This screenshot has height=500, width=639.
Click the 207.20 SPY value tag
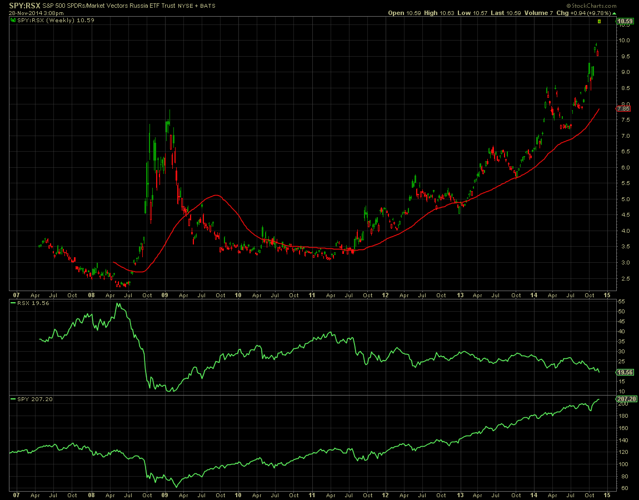627,399
